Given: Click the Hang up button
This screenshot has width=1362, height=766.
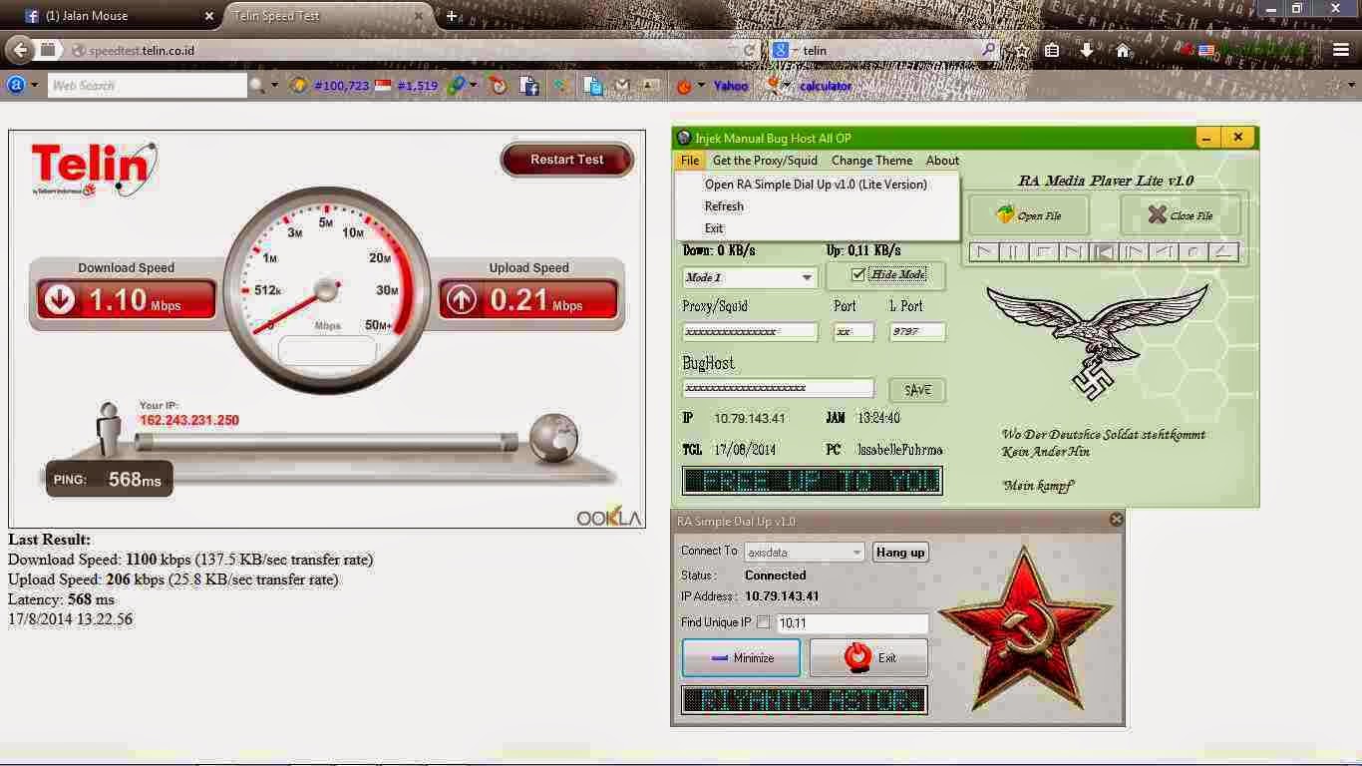Looking at the screenshot, I should pyautogui.click(x=900, y=553).
